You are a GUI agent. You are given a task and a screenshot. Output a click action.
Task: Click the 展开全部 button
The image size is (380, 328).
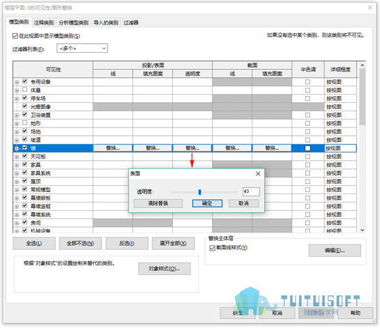[x=173, y=243]
